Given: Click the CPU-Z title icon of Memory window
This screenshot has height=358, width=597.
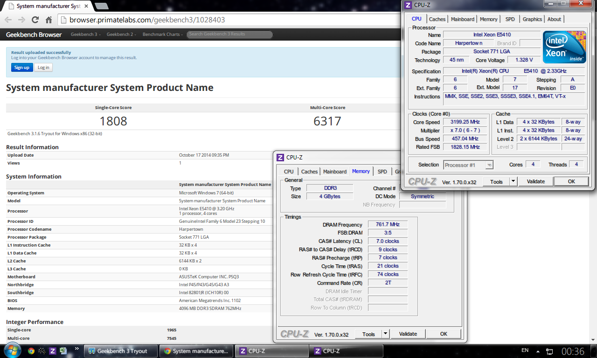Looking at the screenshot, I should click(280, 158).
